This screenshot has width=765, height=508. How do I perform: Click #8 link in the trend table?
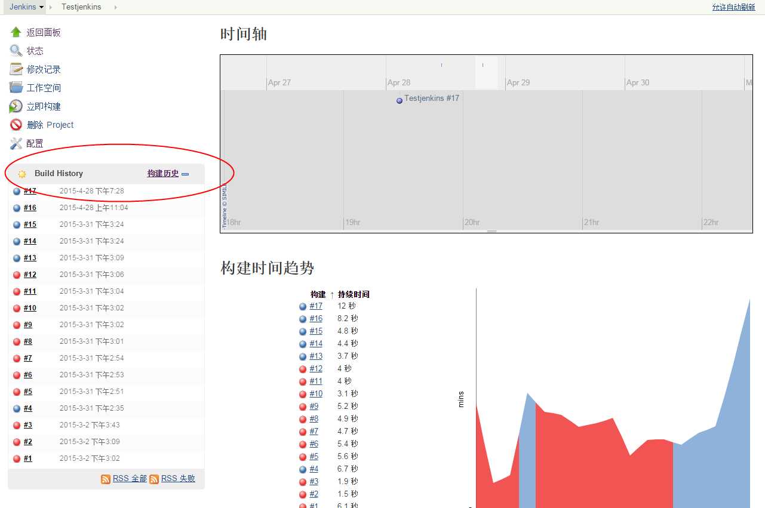[314, 419]
